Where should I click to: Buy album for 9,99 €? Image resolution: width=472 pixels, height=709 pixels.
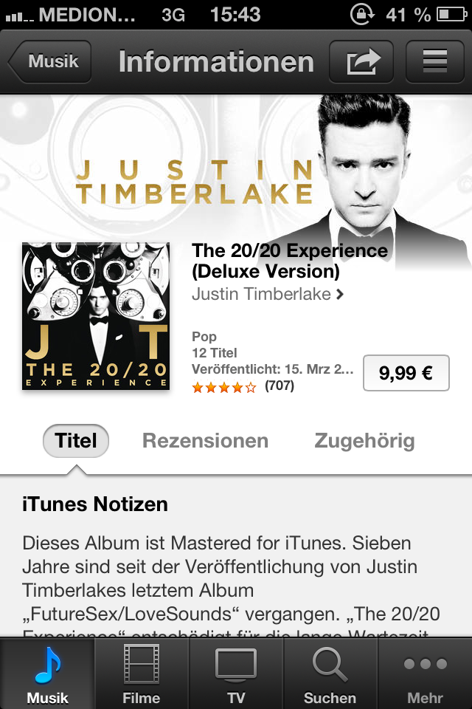[x=406, y=373]
